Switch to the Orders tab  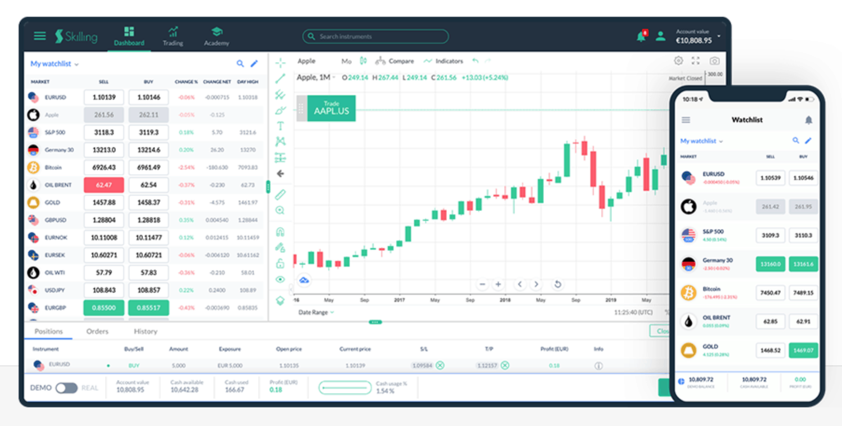pos(97,331)
